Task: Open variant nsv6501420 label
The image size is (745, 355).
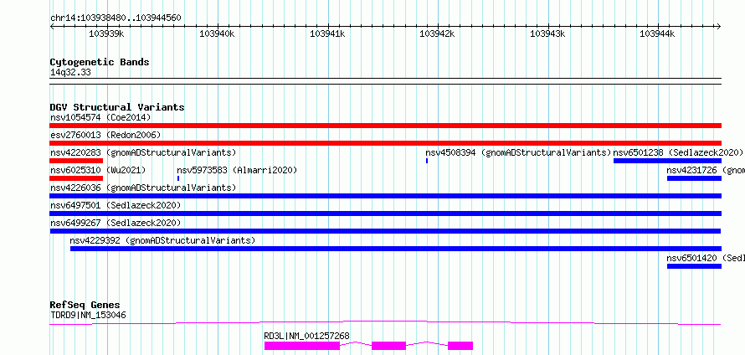Action: click(706, 259)
